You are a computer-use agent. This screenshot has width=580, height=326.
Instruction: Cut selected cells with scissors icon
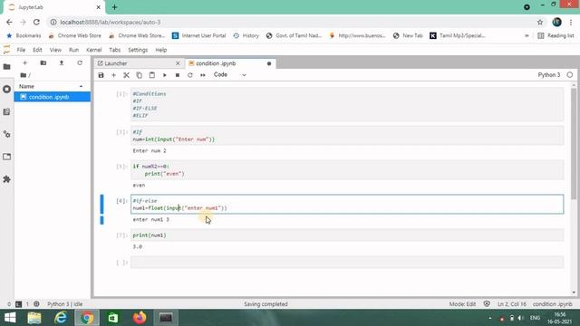tap(126, 75)
